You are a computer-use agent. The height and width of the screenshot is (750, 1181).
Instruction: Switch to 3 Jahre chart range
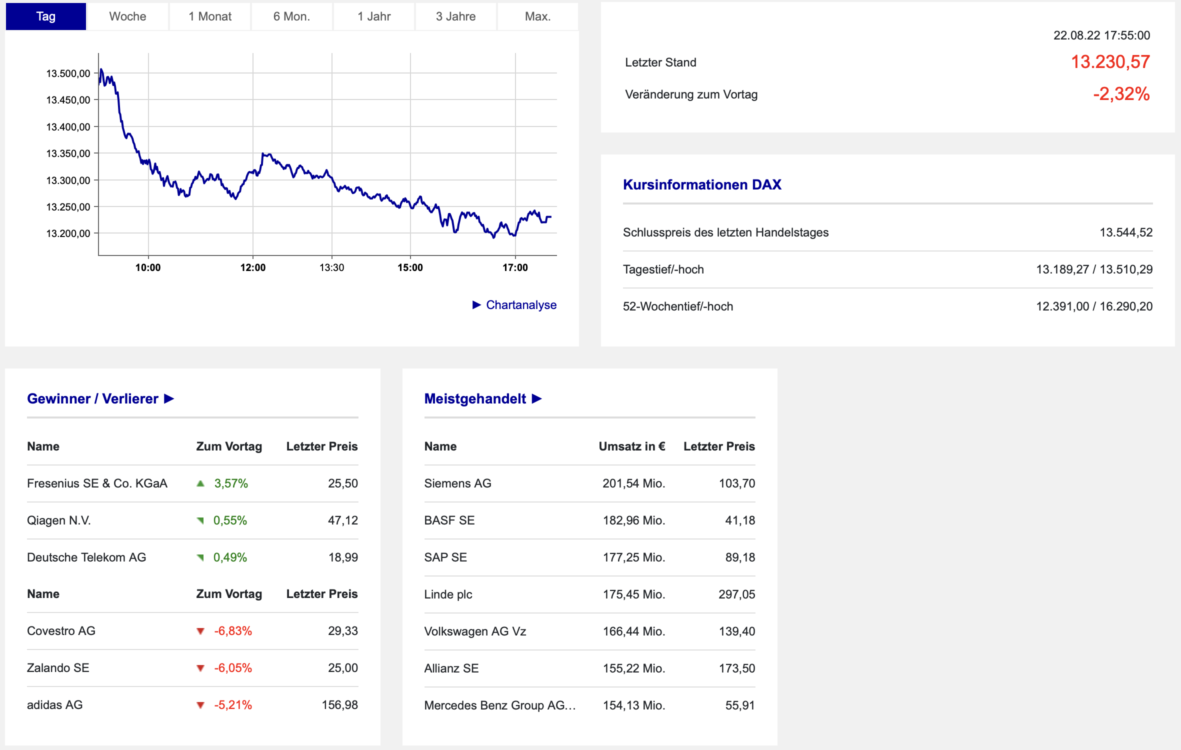[x=455, y=16]
